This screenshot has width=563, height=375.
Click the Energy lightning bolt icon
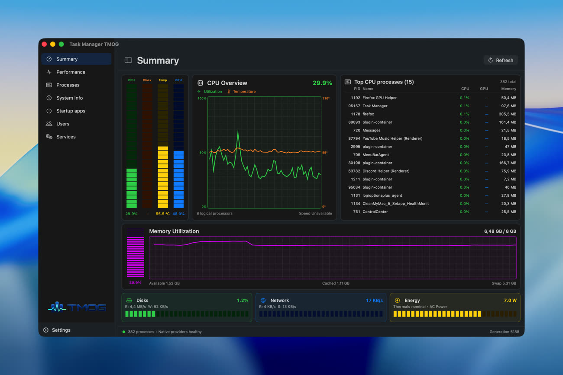(x=397, y=300)
